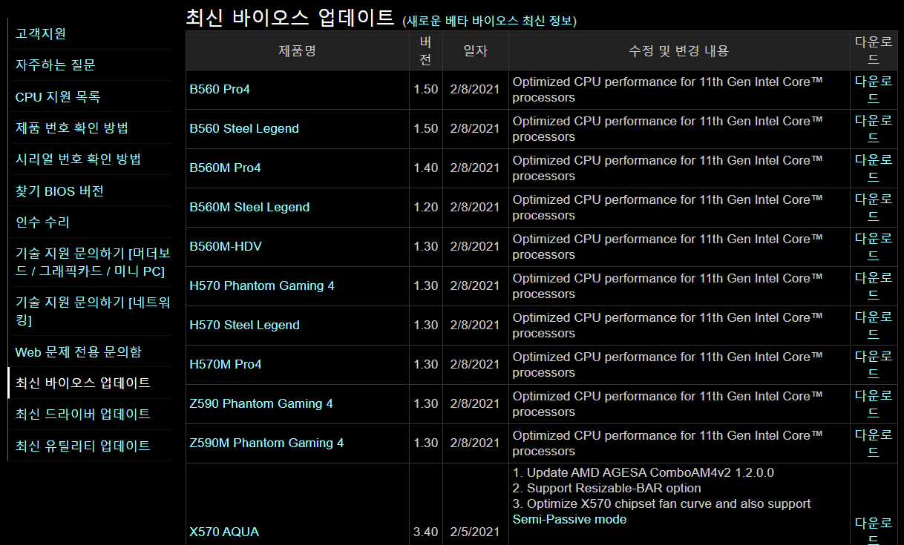Select 최신 바이오스 업데이트 sidebar item
The height and width of the screenshot is (545, 904).
83,383
